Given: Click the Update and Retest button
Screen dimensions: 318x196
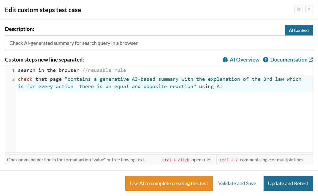Looking at the screenshot, I should [x=288, y=183].
